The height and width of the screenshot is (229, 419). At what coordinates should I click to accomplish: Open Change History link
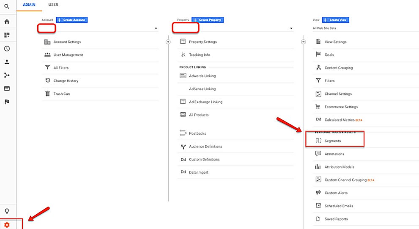click(66, 81)
